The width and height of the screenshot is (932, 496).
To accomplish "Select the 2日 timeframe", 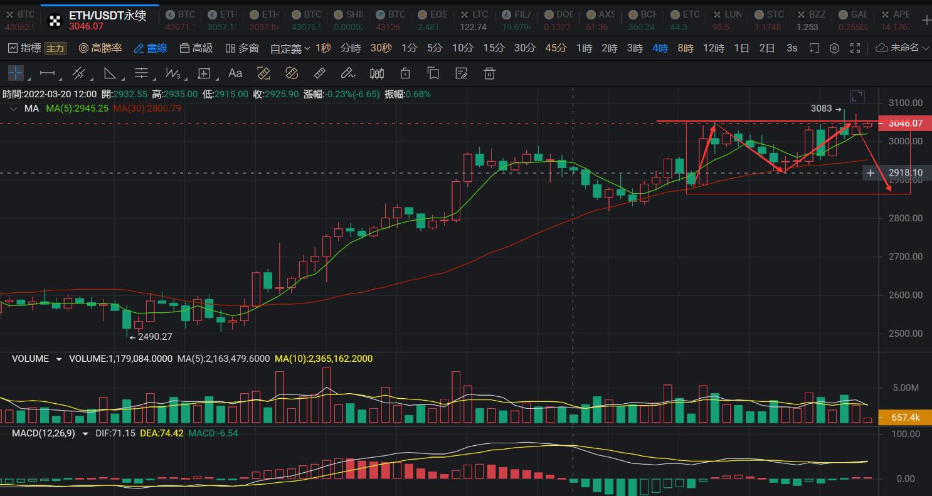I will [767, 48].
